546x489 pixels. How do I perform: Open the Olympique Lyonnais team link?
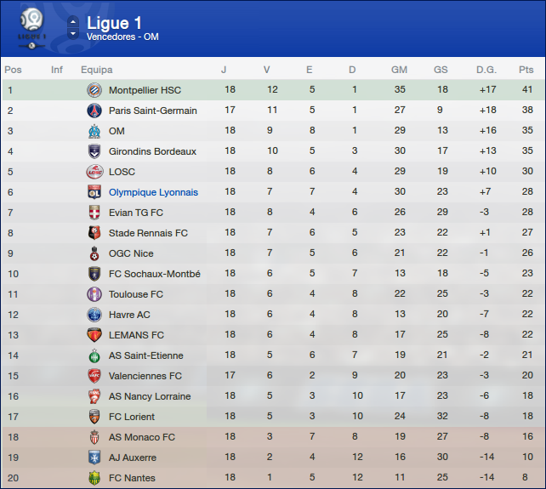pos(153,192)
